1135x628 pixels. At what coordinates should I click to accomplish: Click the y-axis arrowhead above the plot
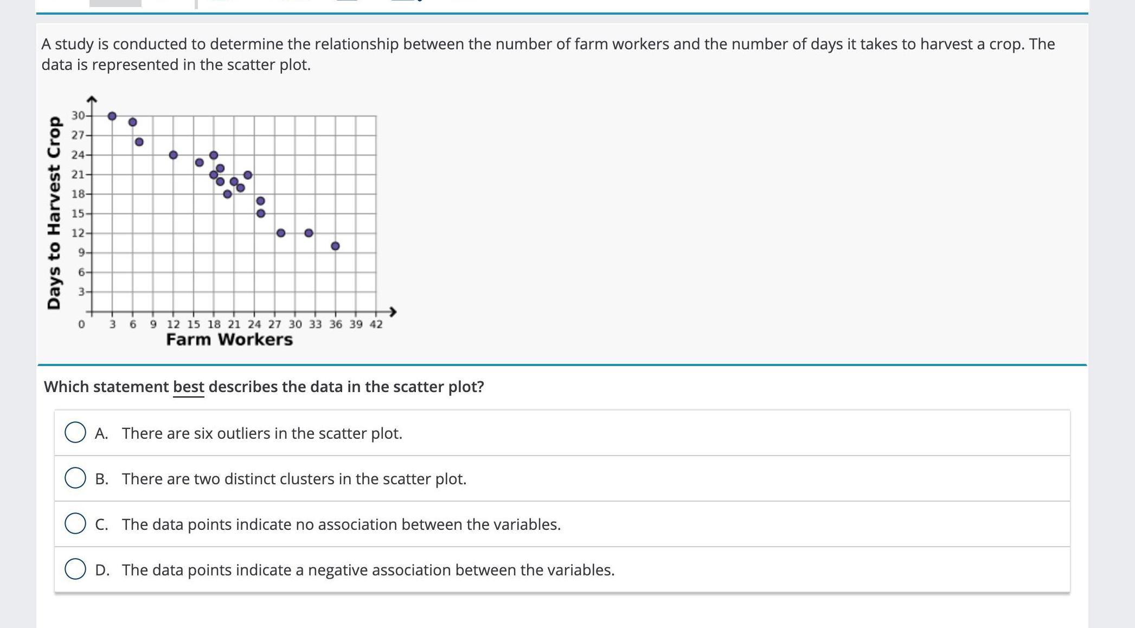(92, 99)
